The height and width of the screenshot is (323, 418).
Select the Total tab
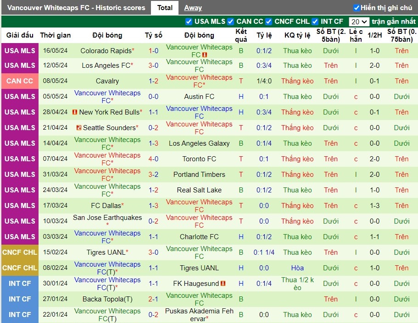point(165,8)
